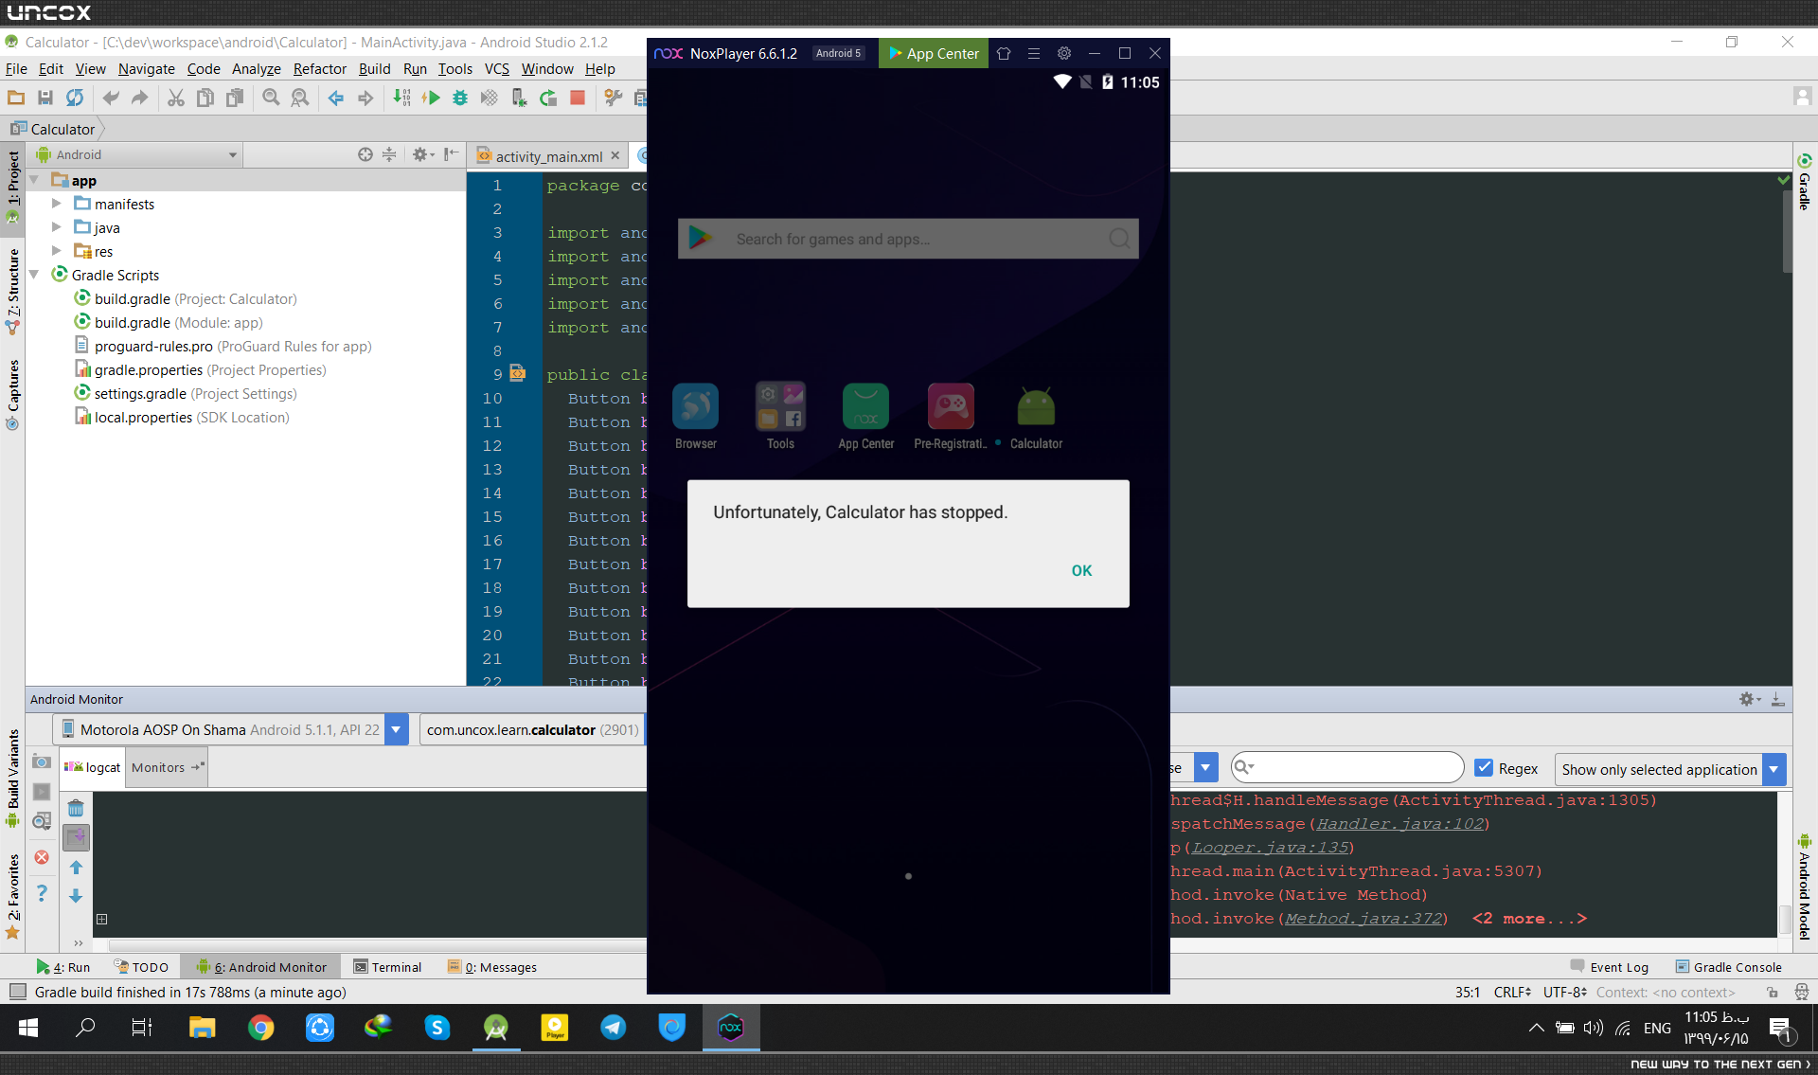The image size is (1818, 1075).
Task: Click the Synchronize toolbar icon
Action: [x=75, y=98]
